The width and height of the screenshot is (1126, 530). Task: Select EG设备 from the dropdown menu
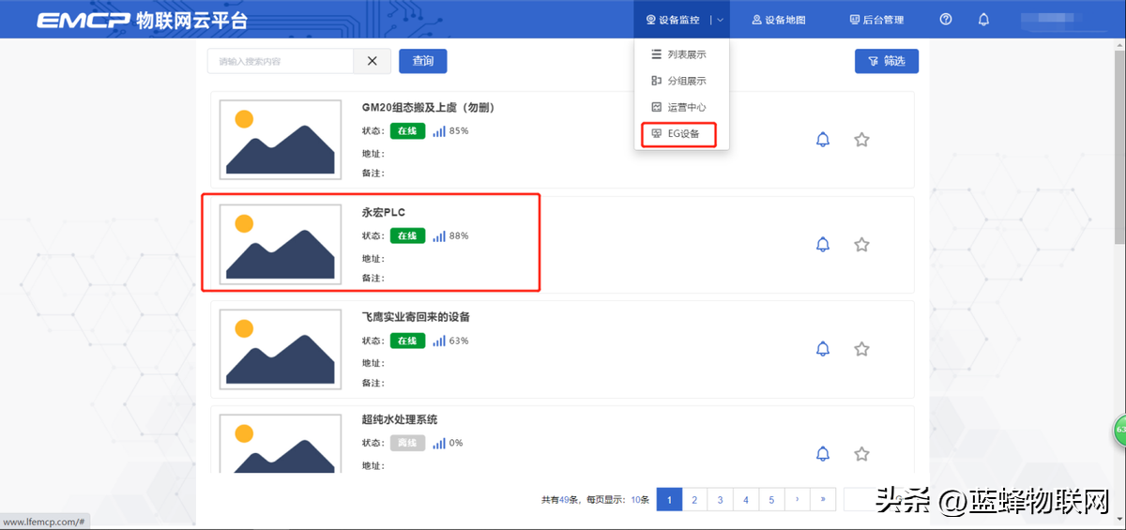[x=678, y=134]
